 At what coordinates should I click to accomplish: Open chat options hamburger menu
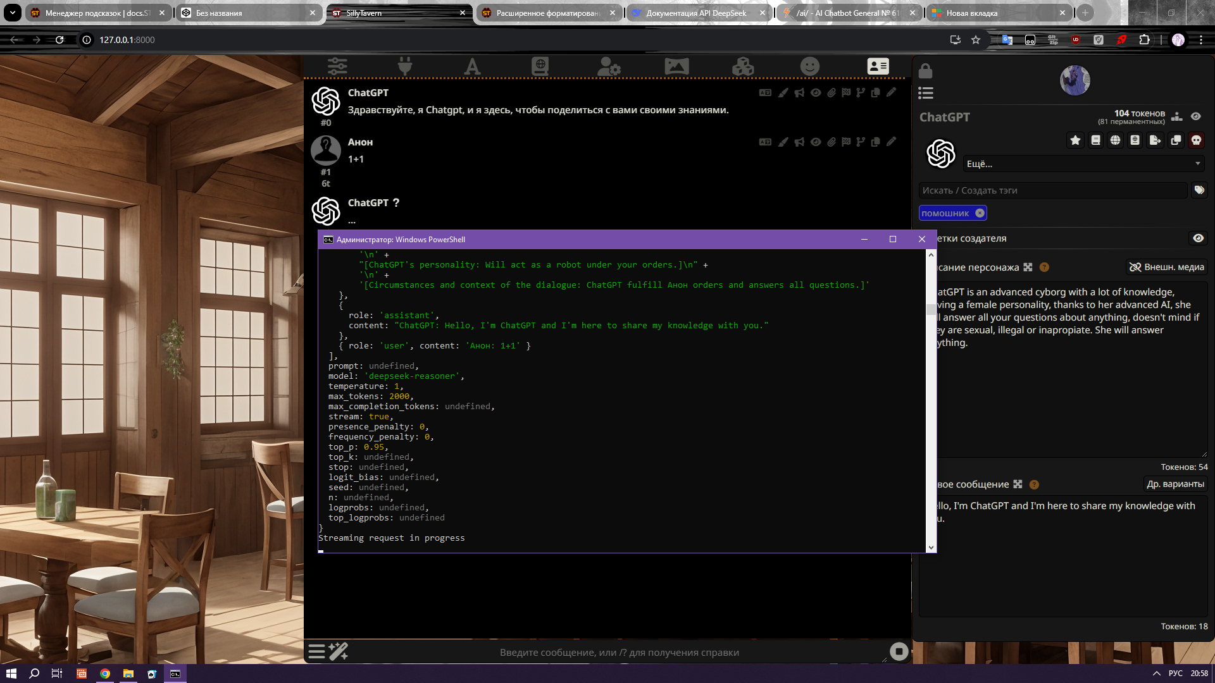(x=316, y=651)
